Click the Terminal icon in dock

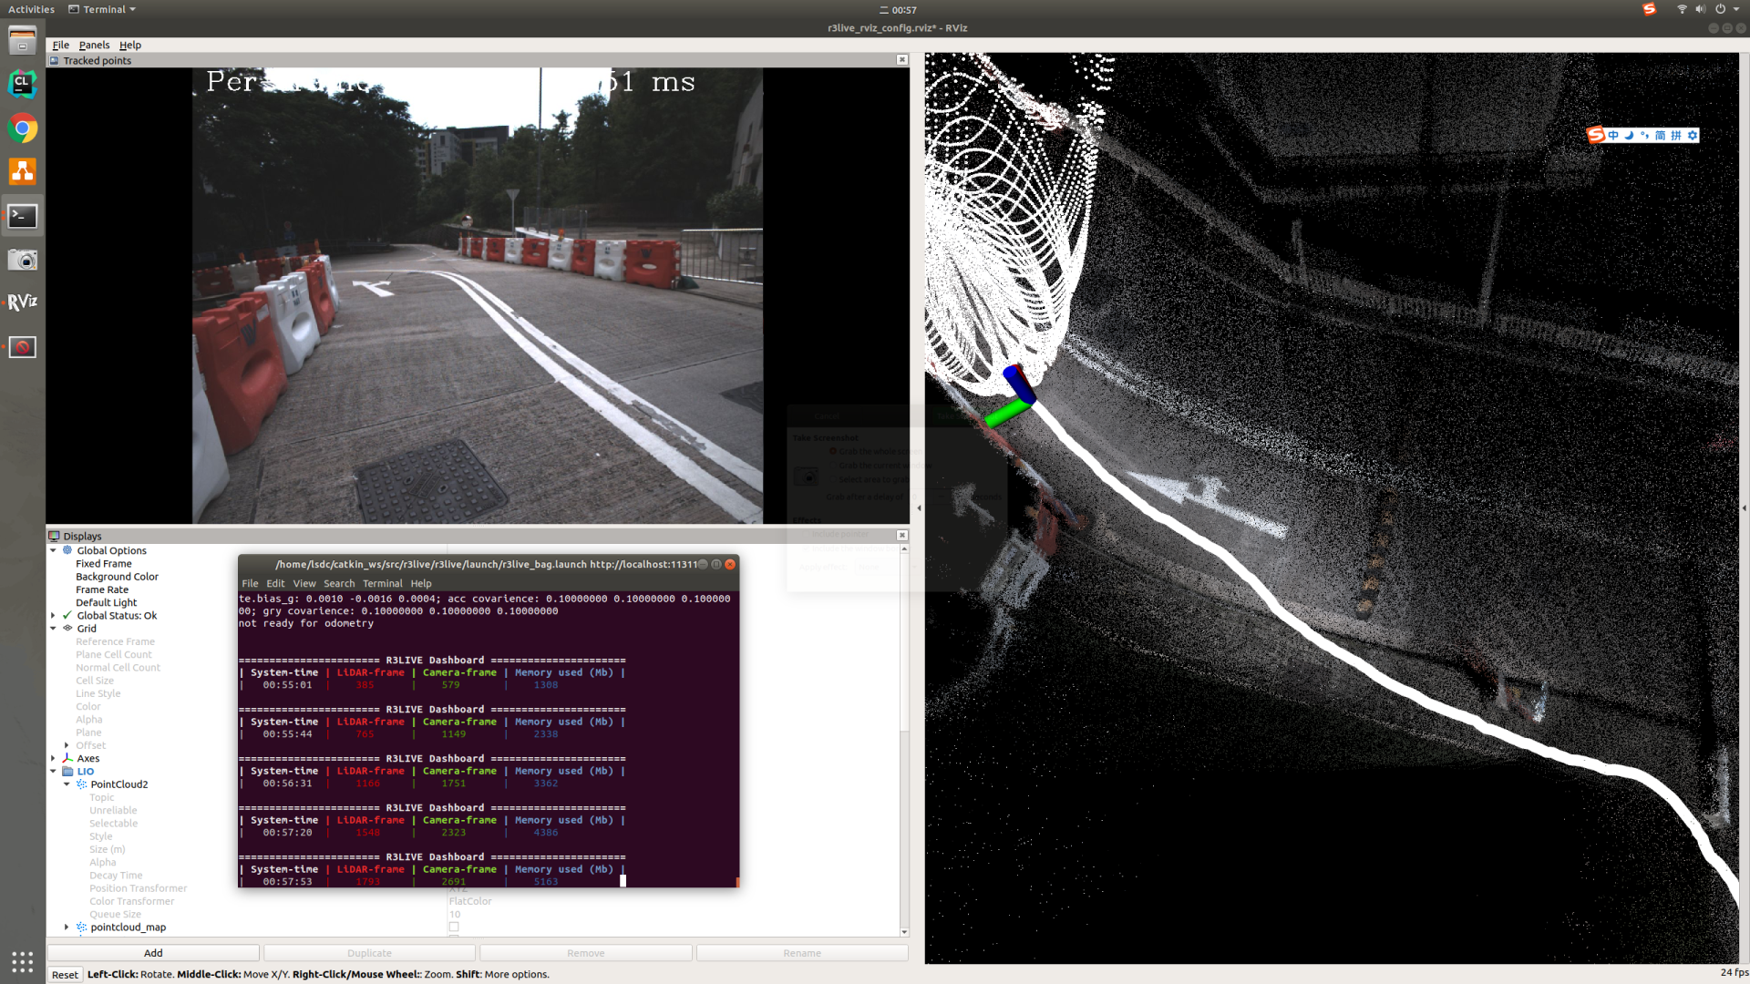point(22,216)
